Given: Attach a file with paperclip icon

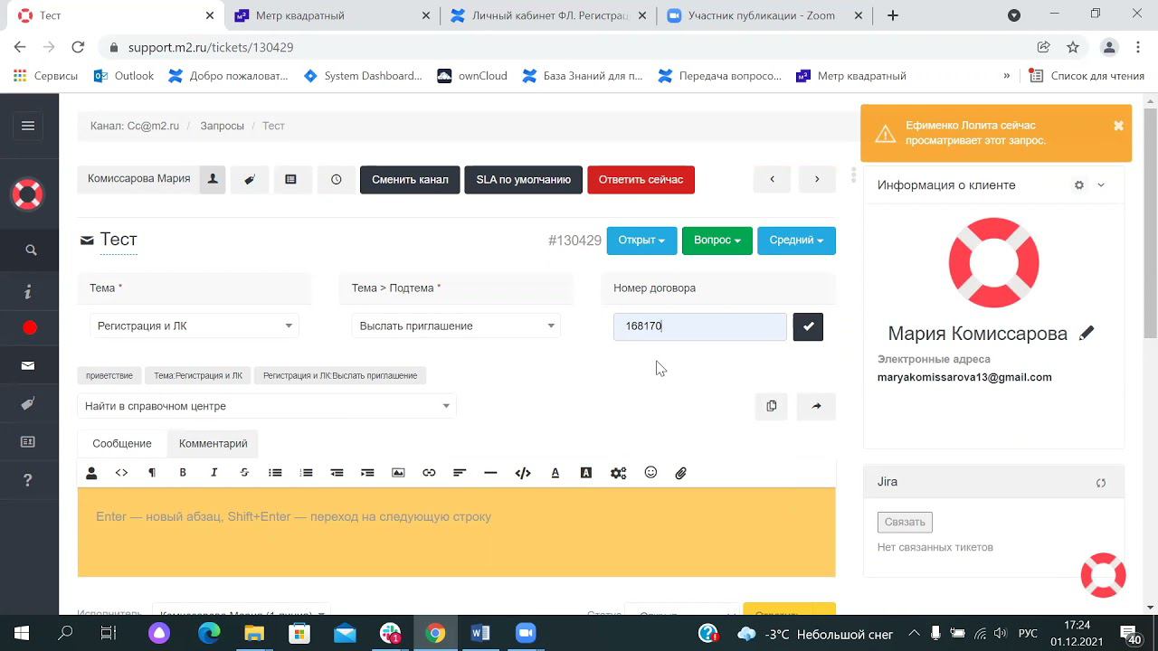Looking at the screenshot, I should tap(681, 473).
